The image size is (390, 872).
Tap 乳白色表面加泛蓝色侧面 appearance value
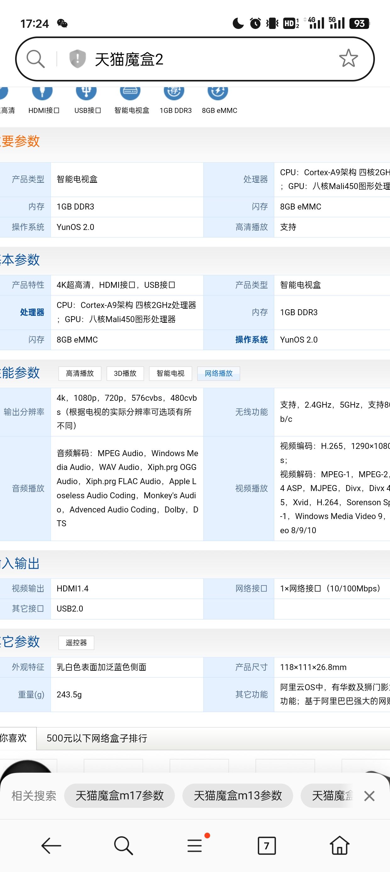coord(102,667)
